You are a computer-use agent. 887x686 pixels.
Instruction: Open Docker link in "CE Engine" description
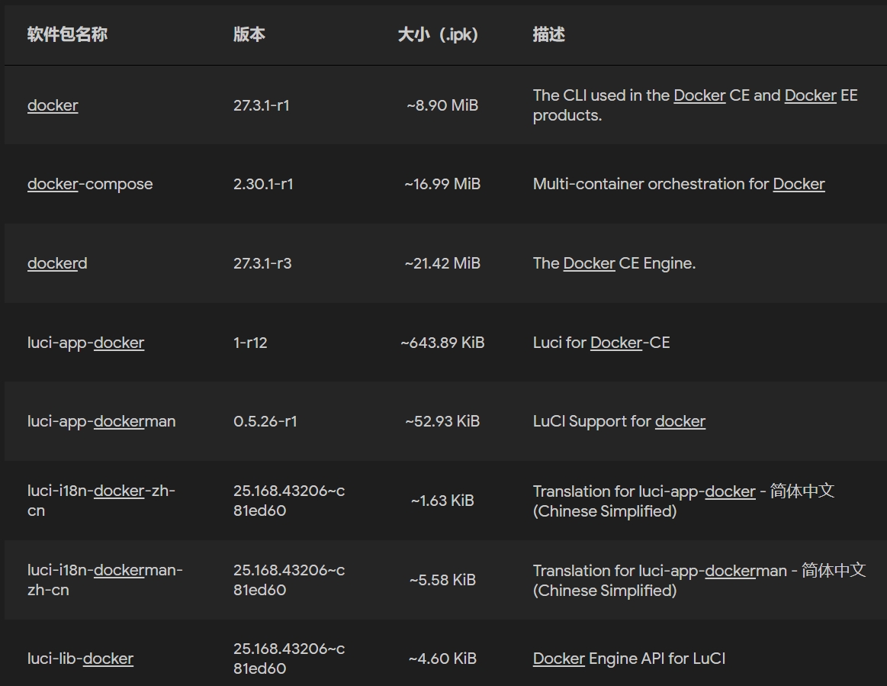point(589,263)
